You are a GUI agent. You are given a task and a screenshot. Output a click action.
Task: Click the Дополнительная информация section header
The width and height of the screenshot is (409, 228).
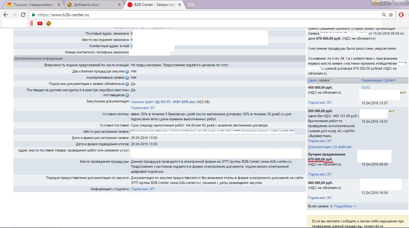(159, 58)
